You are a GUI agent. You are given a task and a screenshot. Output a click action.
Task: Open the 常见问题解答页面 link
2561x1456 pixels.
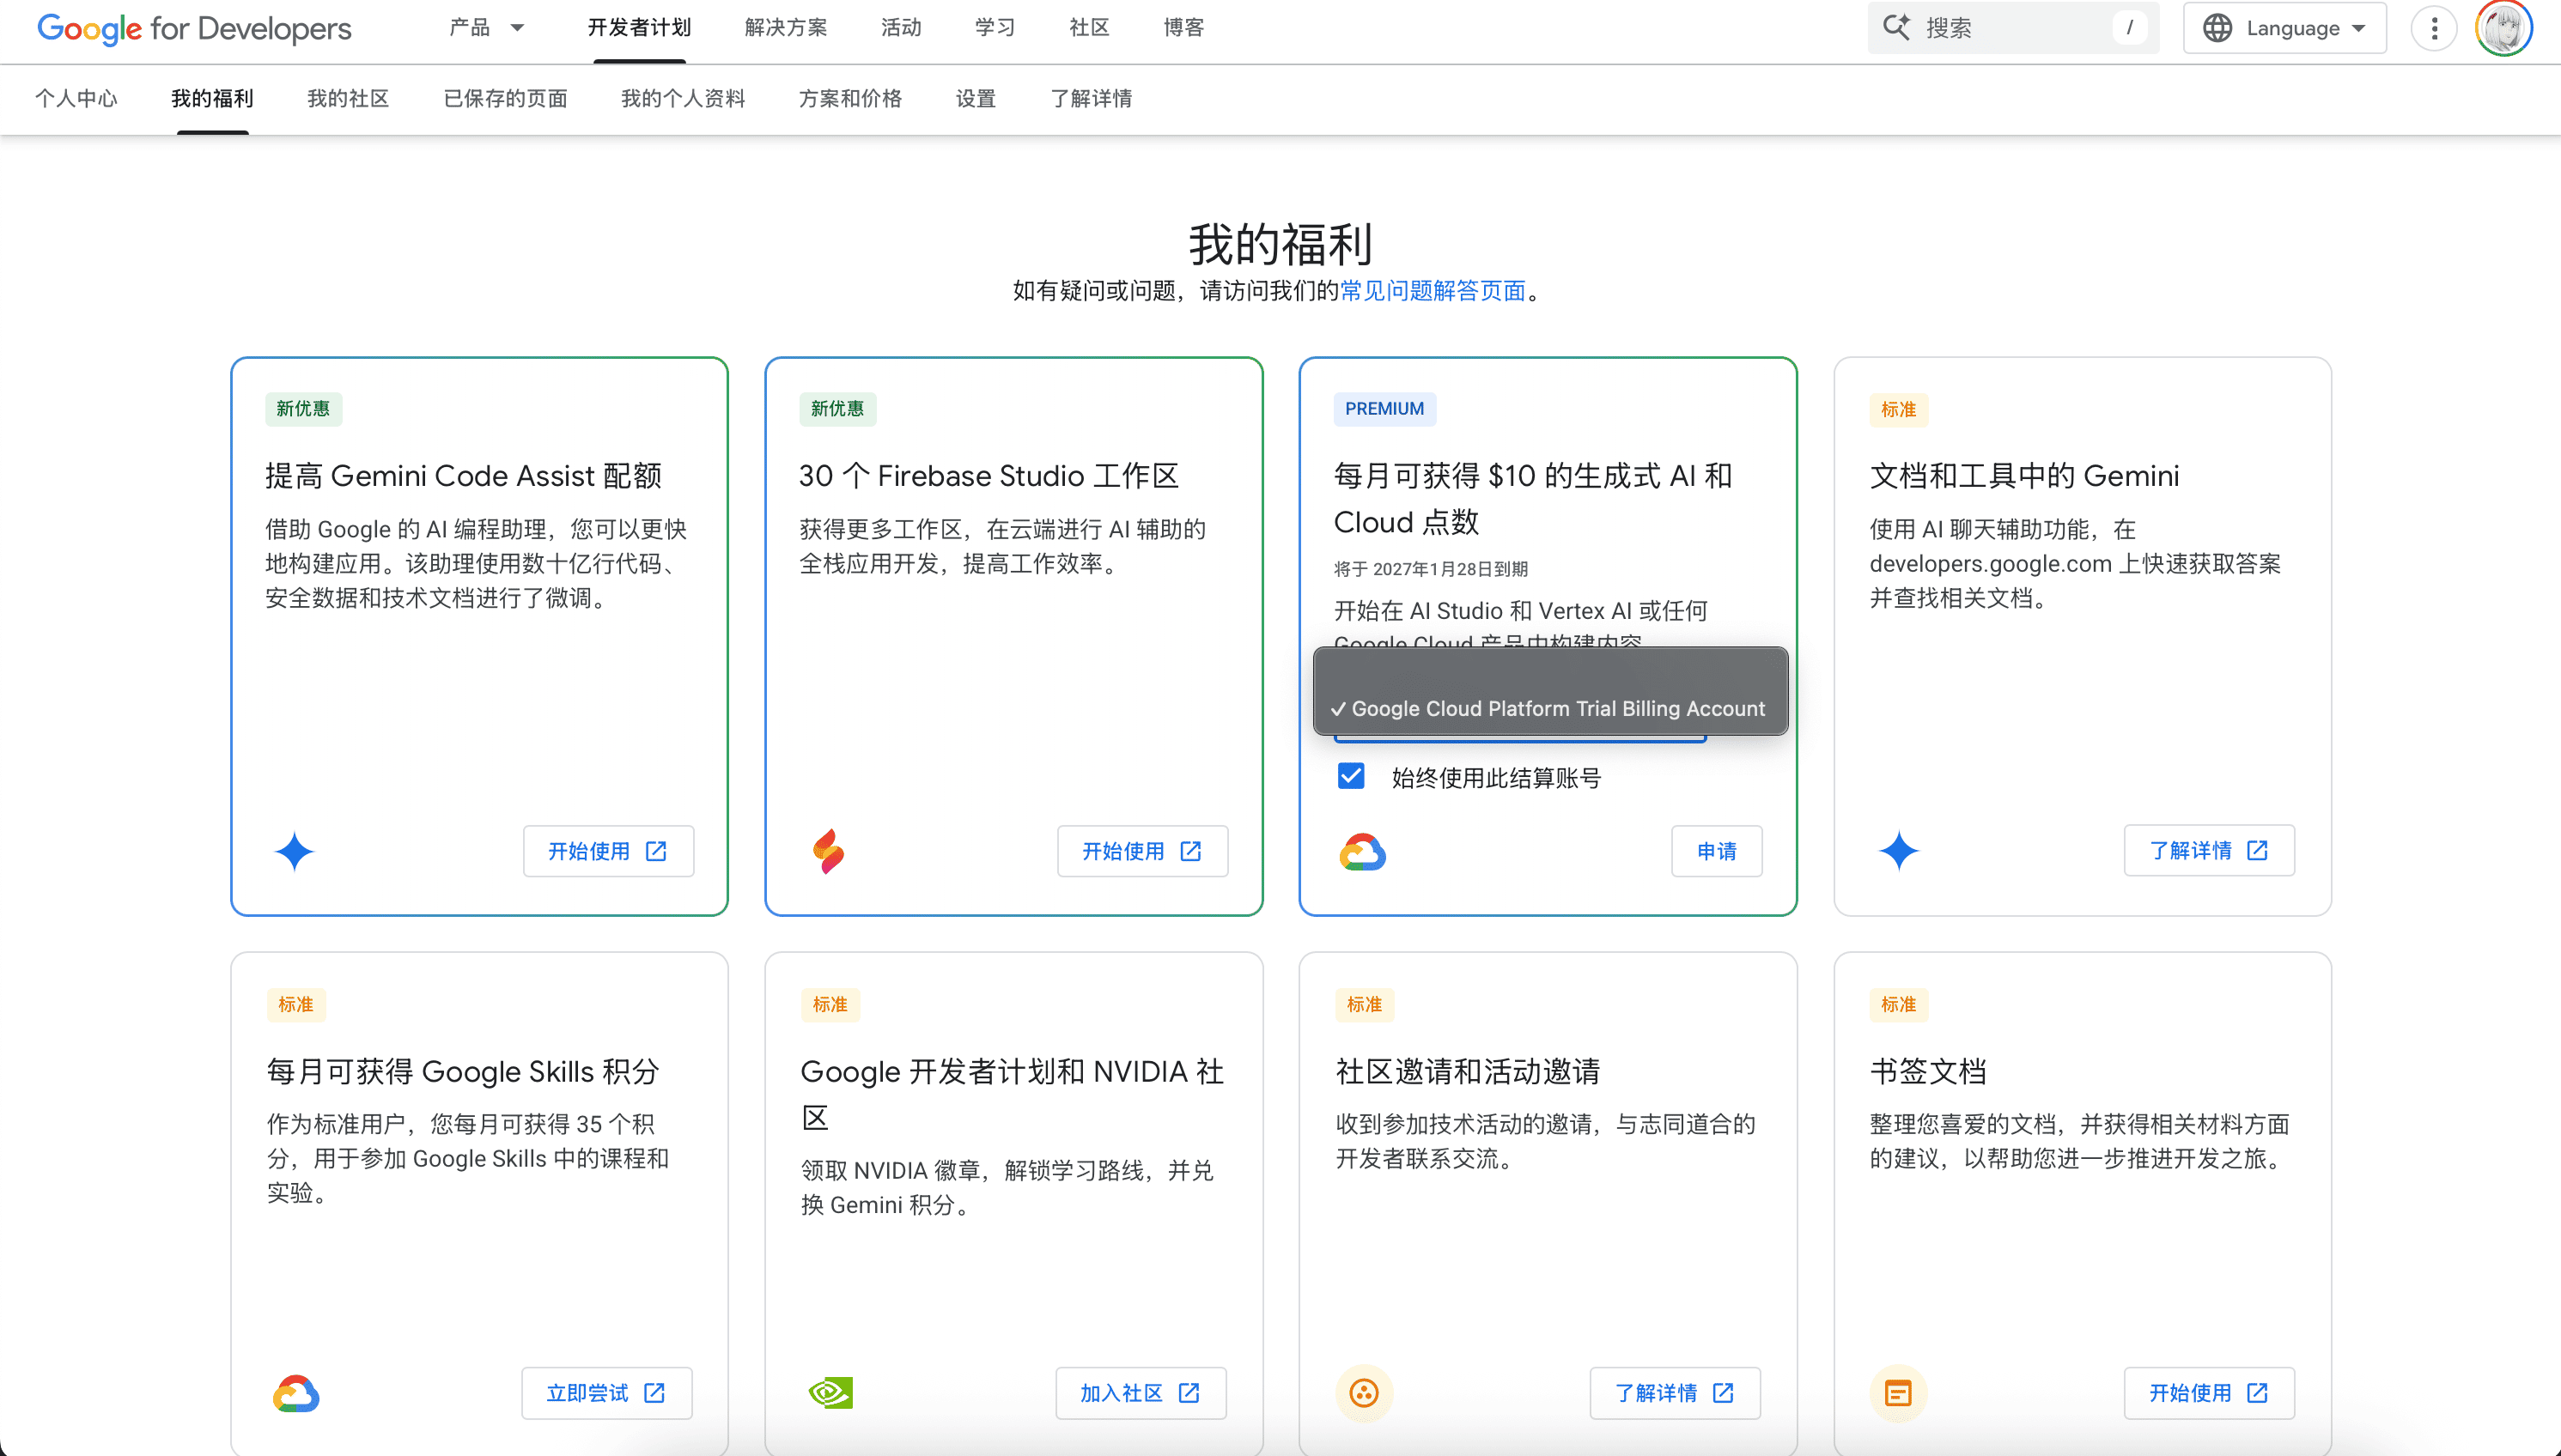click(1433, 291)
